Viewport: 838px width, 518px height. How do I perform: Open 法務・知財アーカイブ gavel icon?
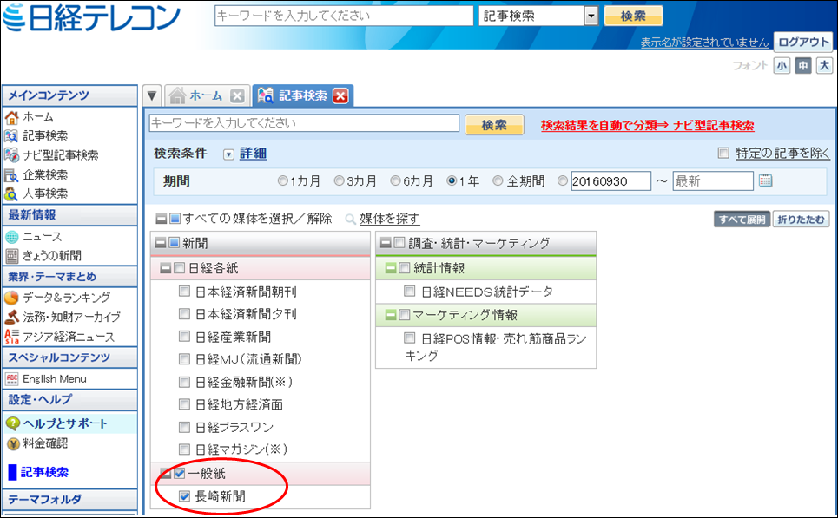point(11,317)
